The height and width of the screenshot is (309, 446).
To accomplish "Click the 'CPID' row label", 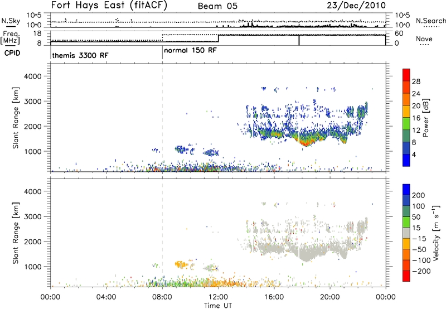I will (x=12, y=53).
